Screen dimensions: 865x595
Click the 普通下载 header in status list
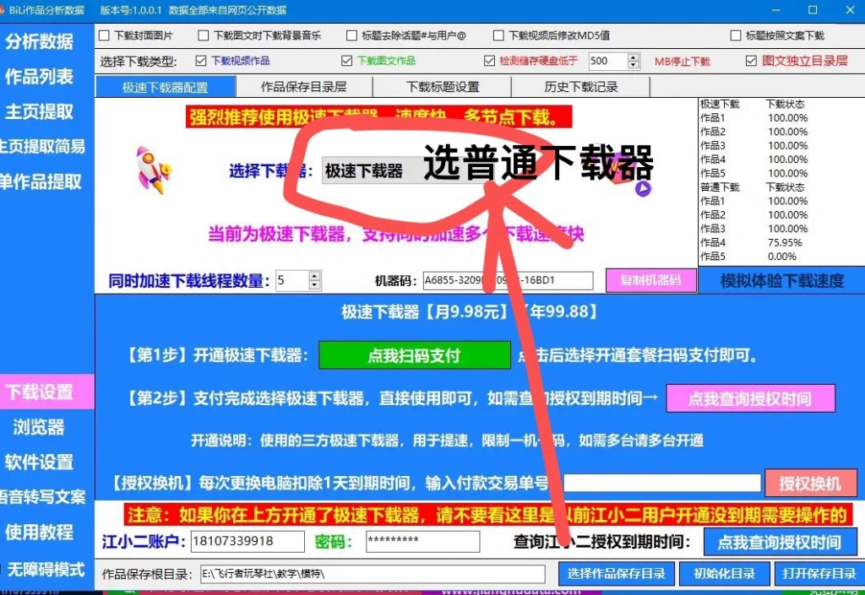(x=720, y=187)
